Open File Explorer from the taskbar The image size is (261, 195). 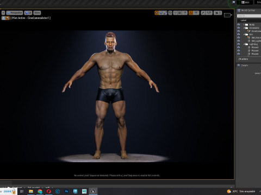(x=31, y=191)
